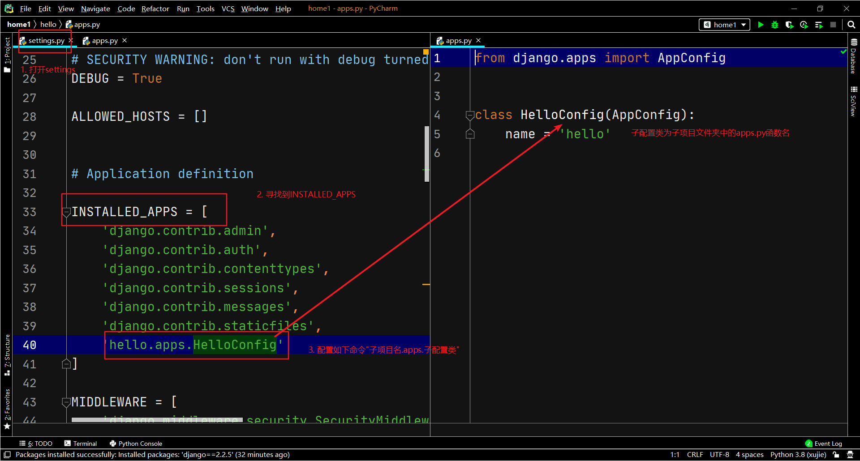Open the Window menu

point(254,9)
